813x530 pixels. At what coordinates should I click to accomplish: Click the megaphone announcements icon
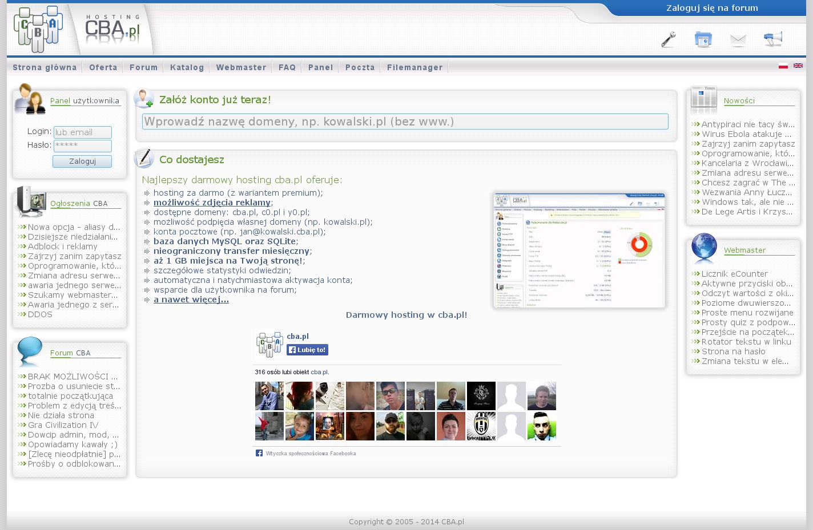[x=772, y=39]
